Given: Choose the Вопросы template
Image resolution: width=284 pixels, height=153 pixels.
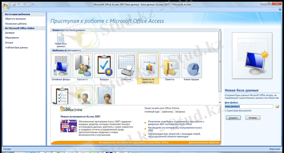Looking at the screenshot, I should coord(104,67).
